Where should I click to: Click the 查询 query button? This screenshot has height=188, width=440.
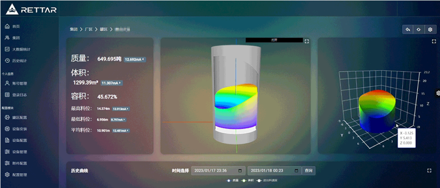308,171
